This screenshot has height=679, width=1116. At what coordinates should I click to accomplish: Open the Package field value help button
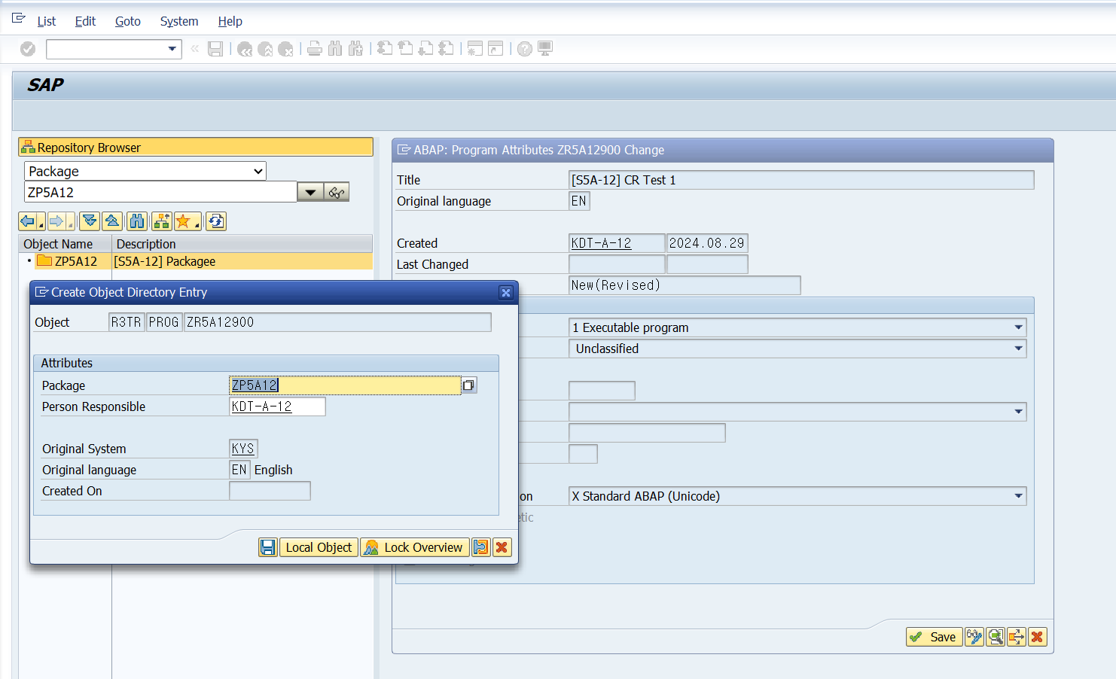[468, 385]
